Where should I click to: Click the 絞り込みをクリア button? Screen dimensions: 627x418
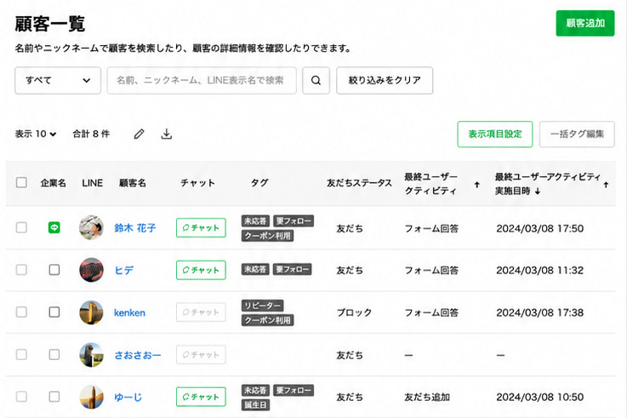tap(385, 80)
